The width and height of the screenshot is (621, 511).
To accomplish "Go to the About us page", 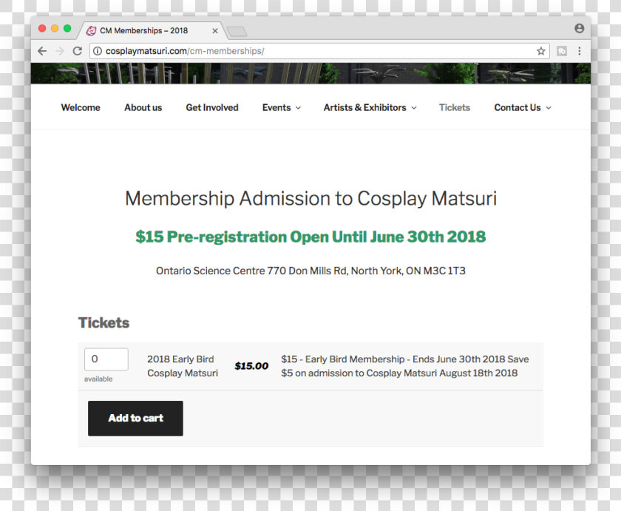I will coord(143,108).
